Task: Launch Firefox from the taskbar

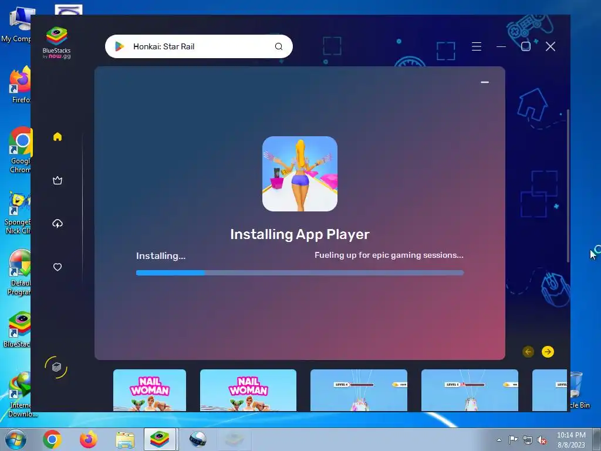Action: click(89, 439)
